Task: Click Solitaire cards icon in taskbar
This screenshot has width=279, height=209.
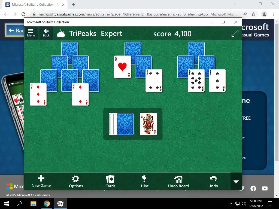Action: click(60, 204)
